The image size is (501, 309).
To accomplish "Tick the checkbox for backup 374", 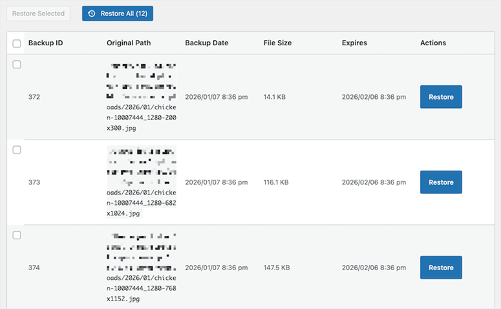I will pos(17,235).
